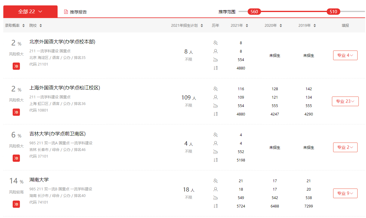Sort the 2020年 column with its arrows
Screen dimensions: 366x218
pos(281,26)
